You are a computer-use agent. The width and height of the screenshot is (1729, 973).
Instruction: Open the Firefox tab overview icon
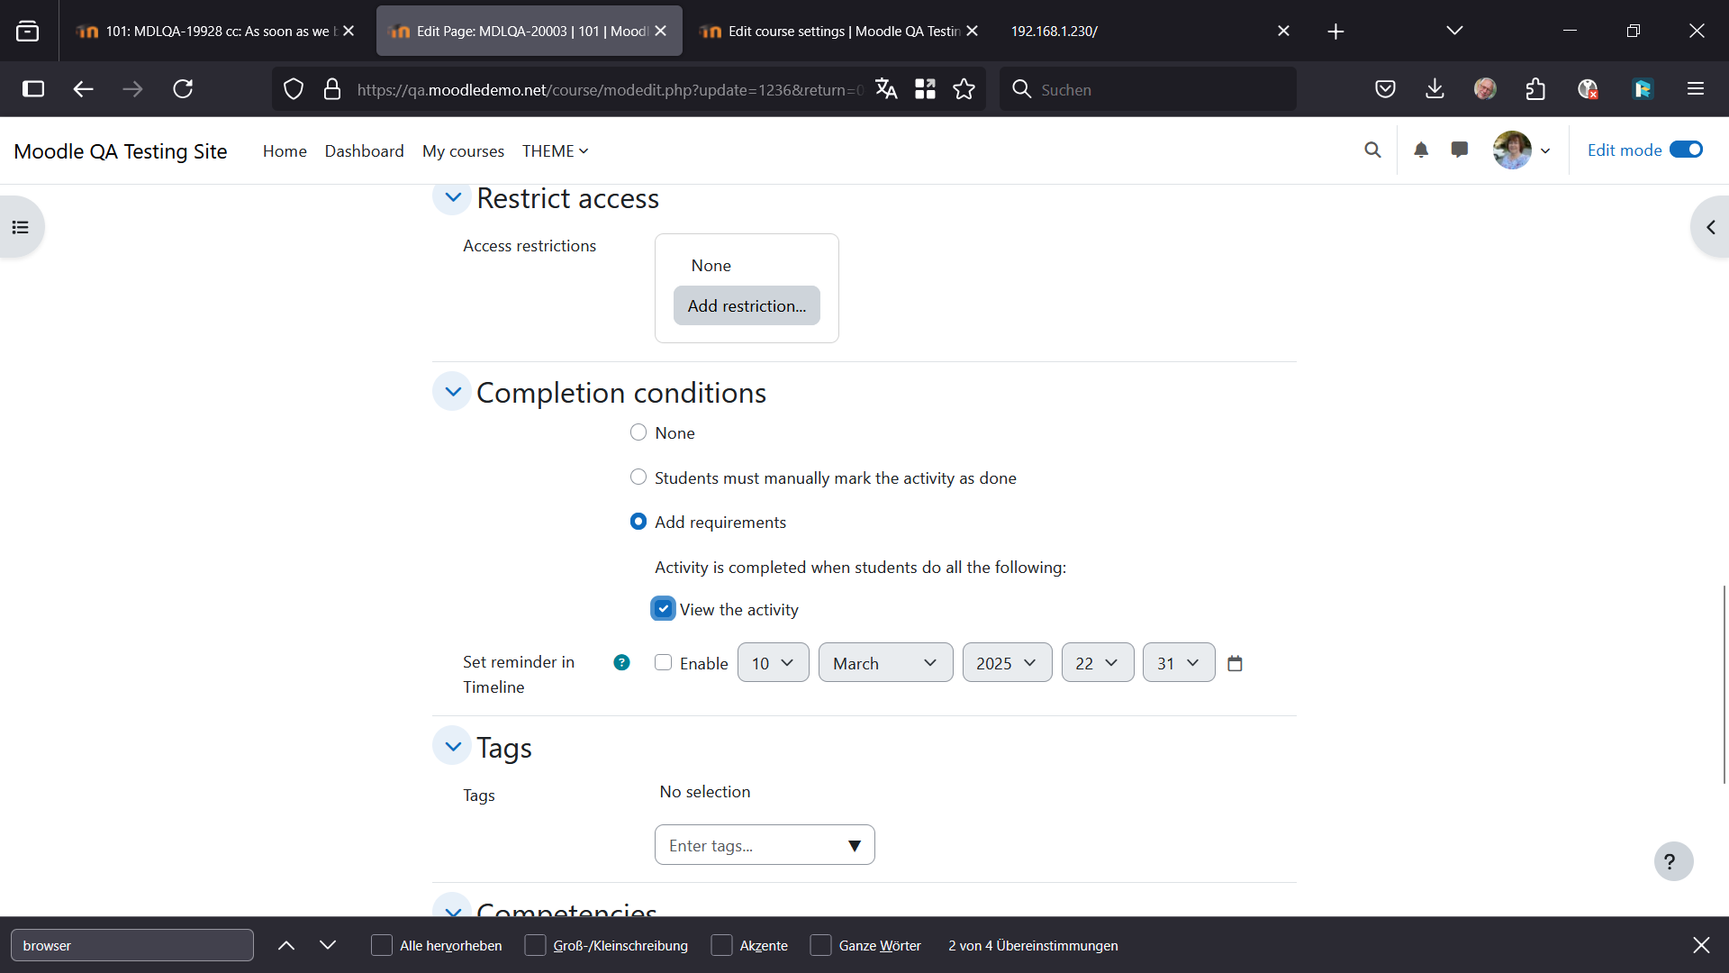coord(28,32)
